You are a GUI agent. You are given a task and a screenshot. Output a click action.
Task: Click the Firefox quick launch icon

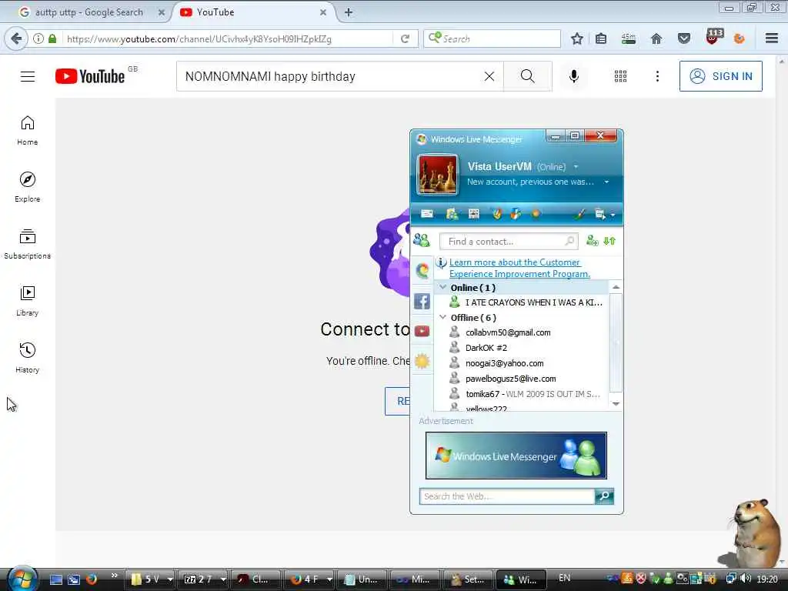pyautogui.click(x=92, y=579)
